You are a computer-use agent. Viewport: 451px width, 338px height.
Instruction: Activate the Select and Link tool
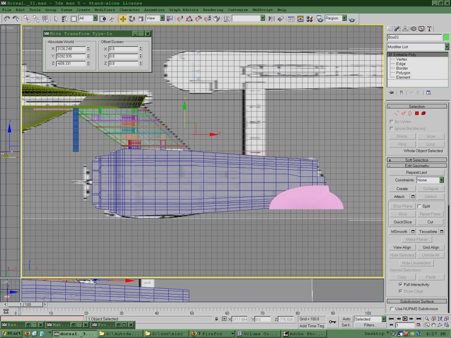click(27, 19)
